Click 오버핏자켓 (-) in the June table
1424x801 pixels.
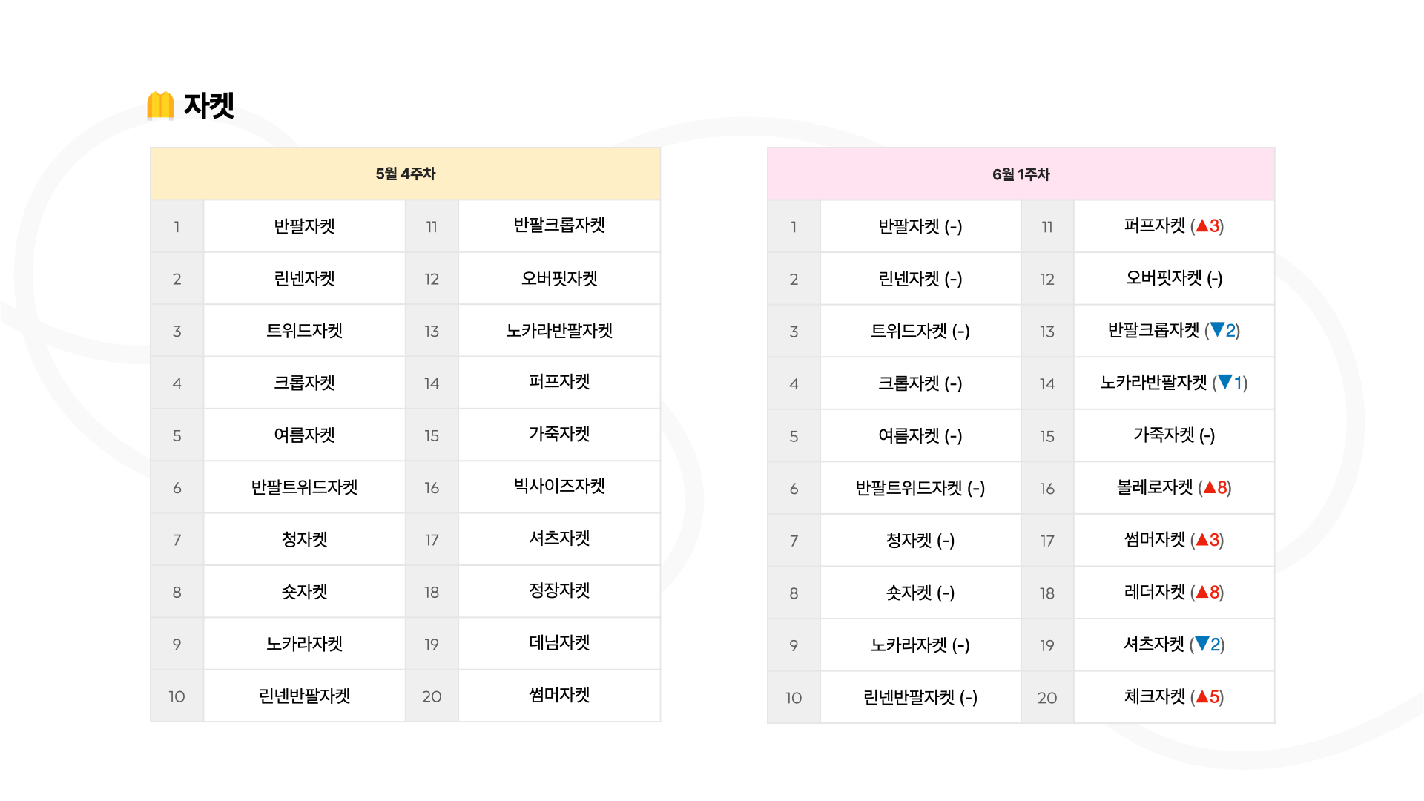[1174, 278]
